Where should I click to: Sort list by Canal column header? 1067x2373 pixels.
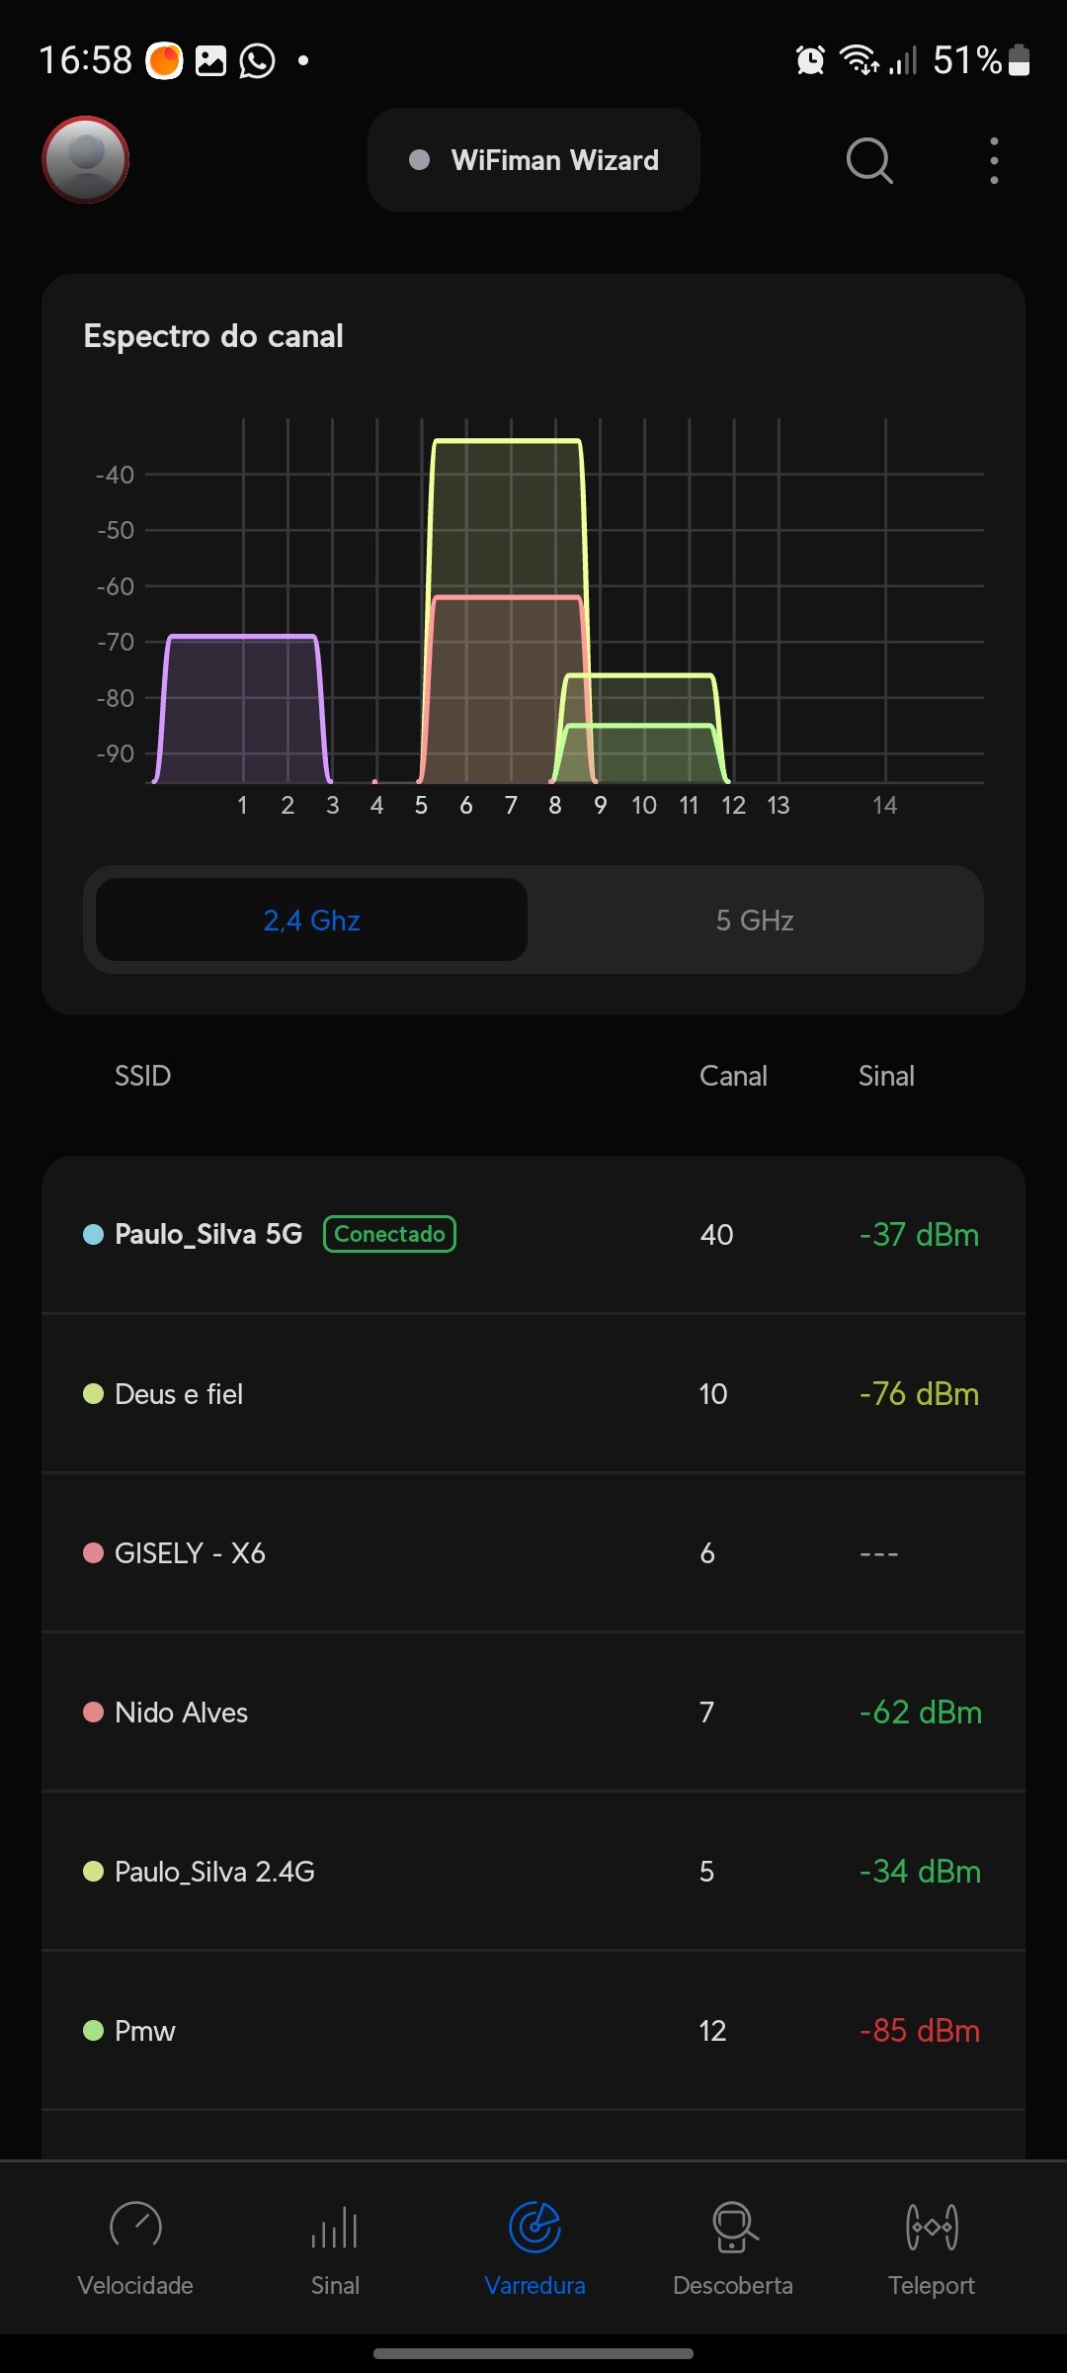tap(733, 1076)
